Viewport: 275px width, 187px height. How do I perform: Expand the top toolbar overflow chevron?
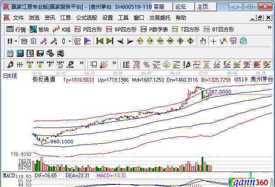tap(270, 28)
